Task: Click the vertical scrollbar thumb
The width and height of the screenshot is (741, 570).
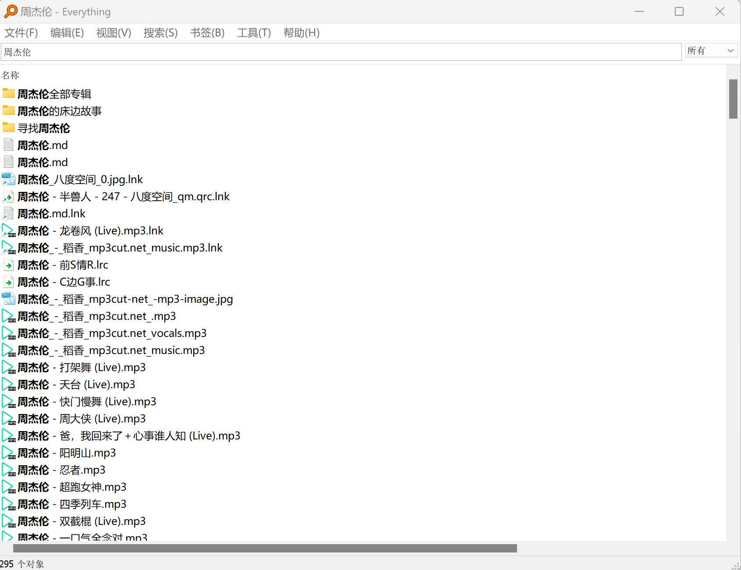Action: click(733, 99)
